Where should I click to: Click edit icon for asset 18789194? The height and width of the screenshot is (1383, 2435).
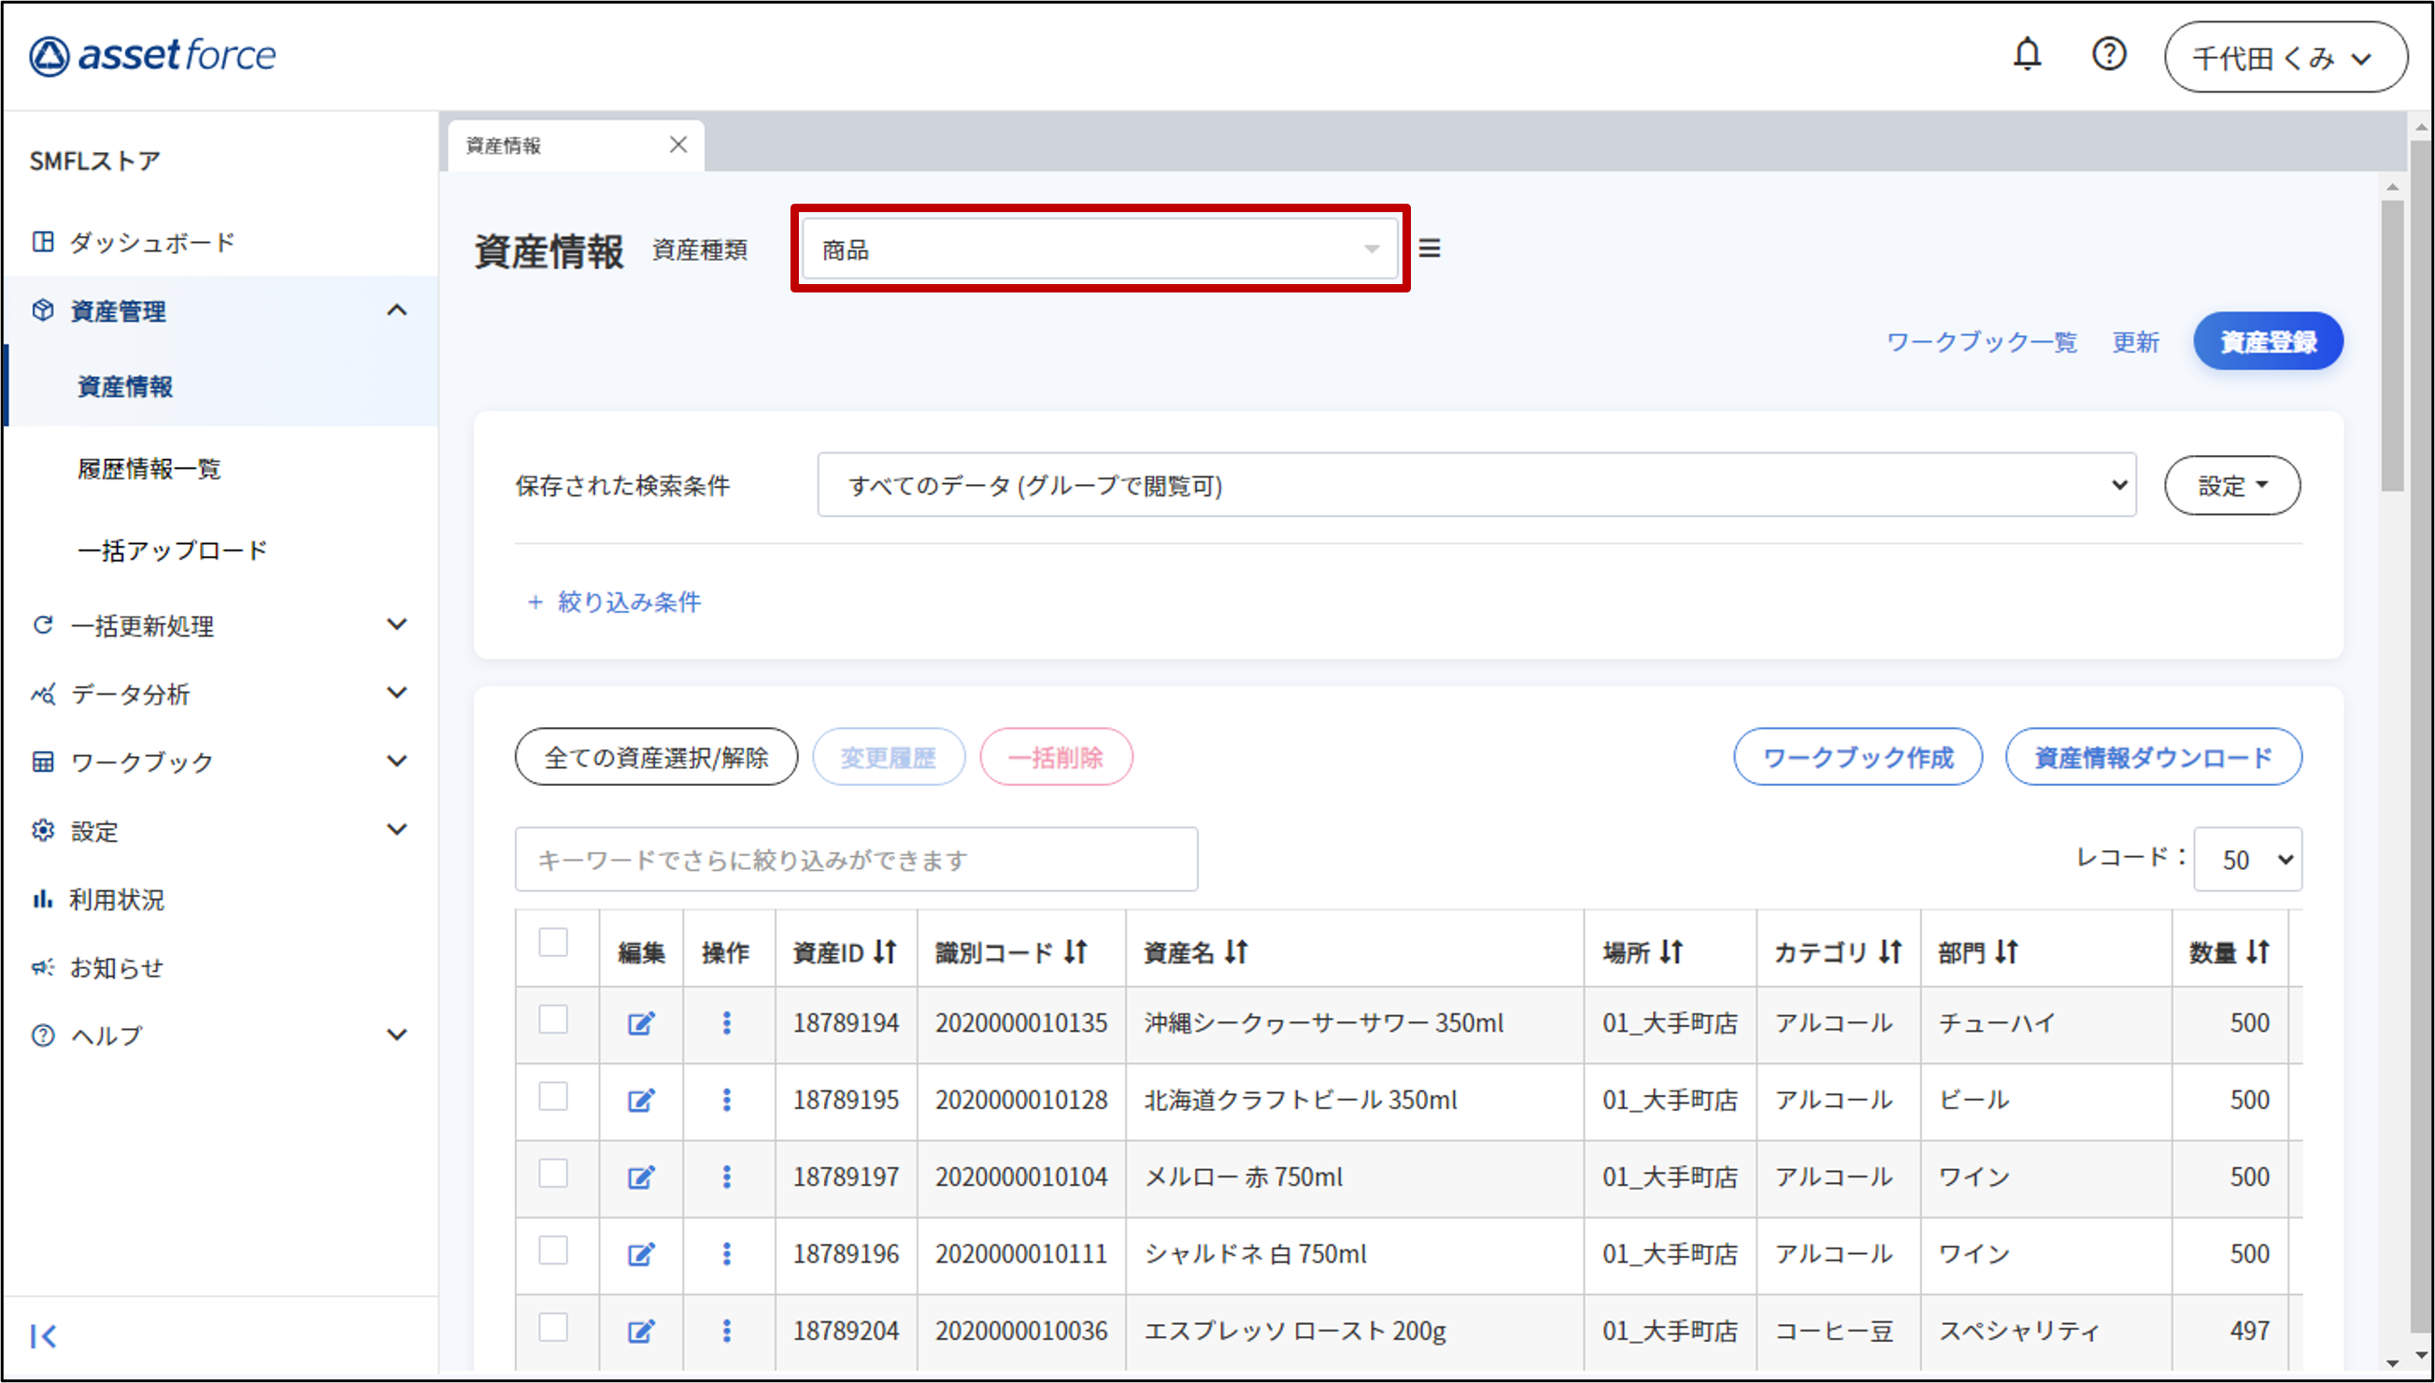pos(641,1023)
